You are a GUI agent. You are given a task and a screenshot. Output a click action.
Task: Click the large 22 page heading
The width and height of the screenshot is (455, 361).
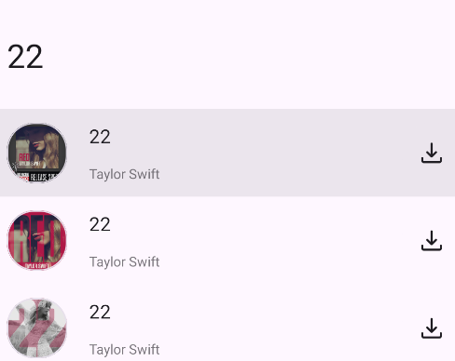point(25,57)
